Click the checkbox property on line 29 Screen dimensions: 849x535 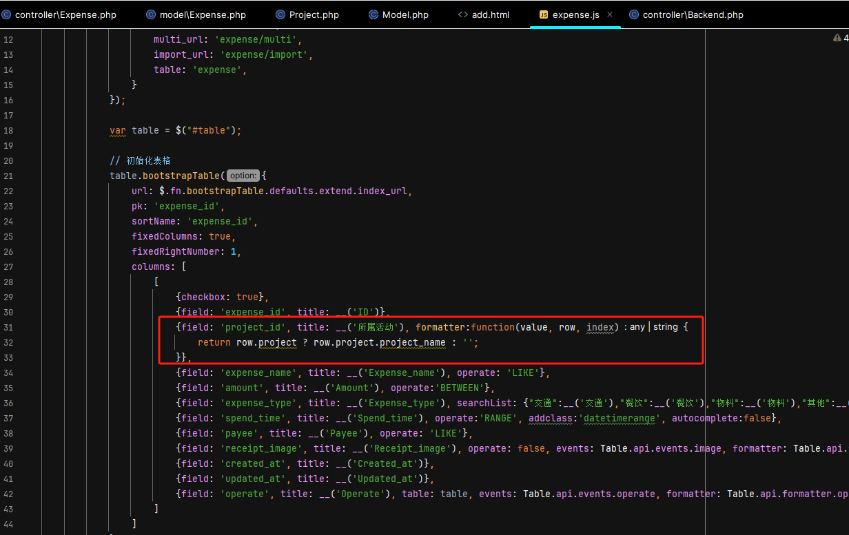pos(203,297)
